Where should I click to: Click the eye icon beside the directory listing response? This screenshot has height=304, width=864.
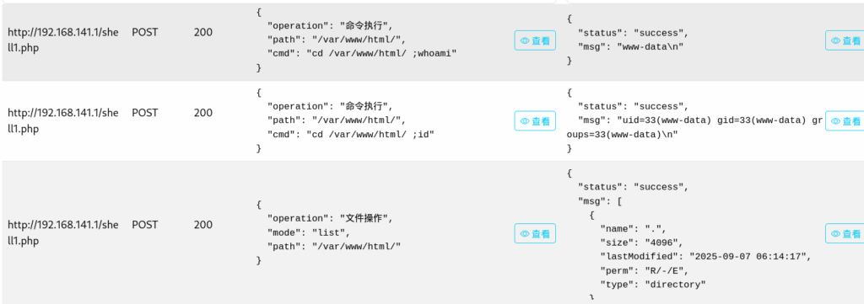click(845, 233)
